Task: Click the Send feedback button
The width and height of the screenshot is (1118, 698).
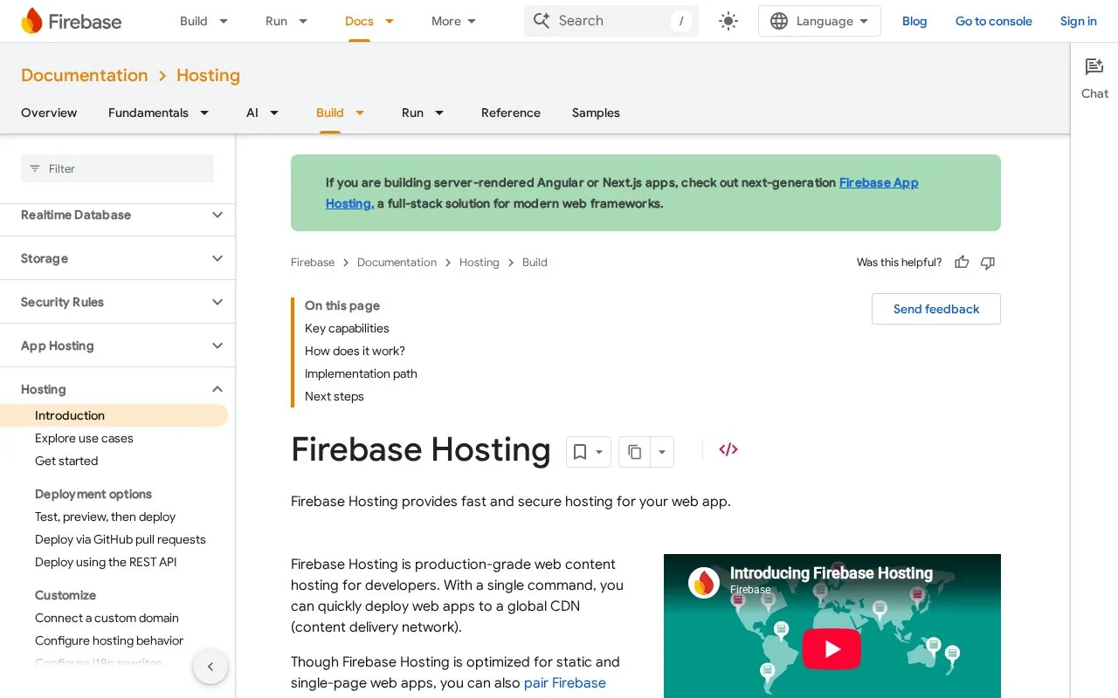Action: [936, 309]
